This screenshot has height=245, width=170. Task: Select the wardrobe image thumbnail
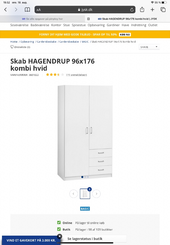(x=85, y=194)
